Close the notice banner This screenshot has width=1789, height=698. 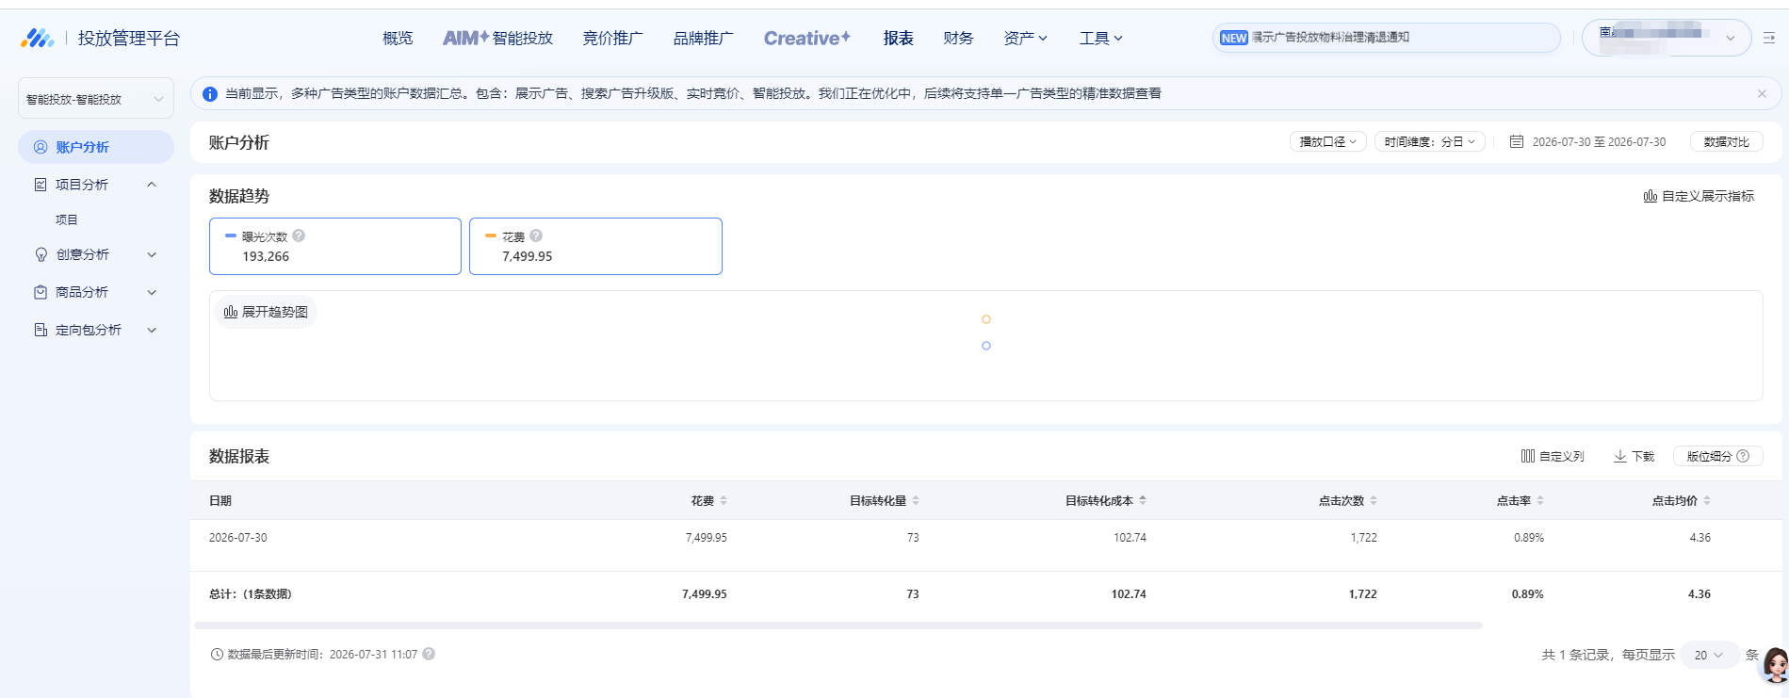[1762, 93]
